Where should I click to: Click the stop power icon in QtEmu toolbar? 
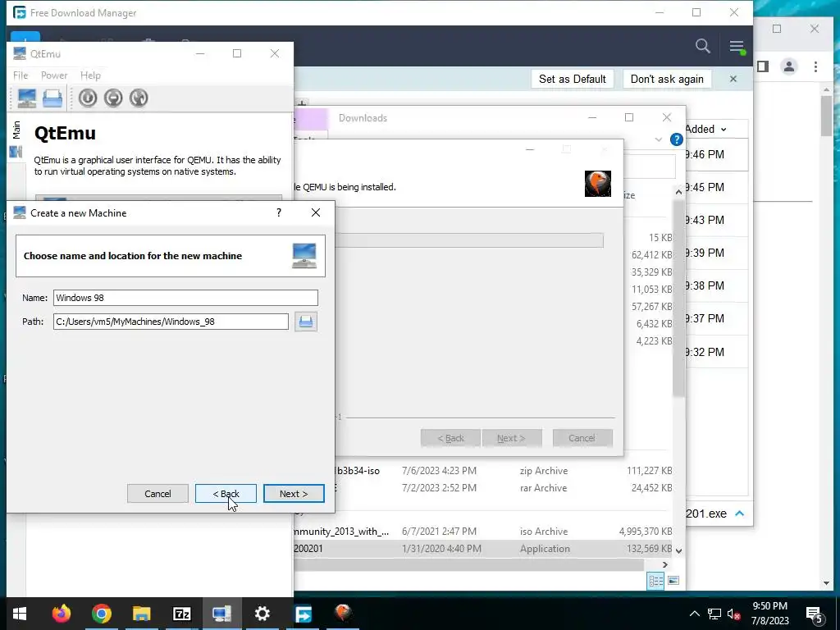[113, 98]
